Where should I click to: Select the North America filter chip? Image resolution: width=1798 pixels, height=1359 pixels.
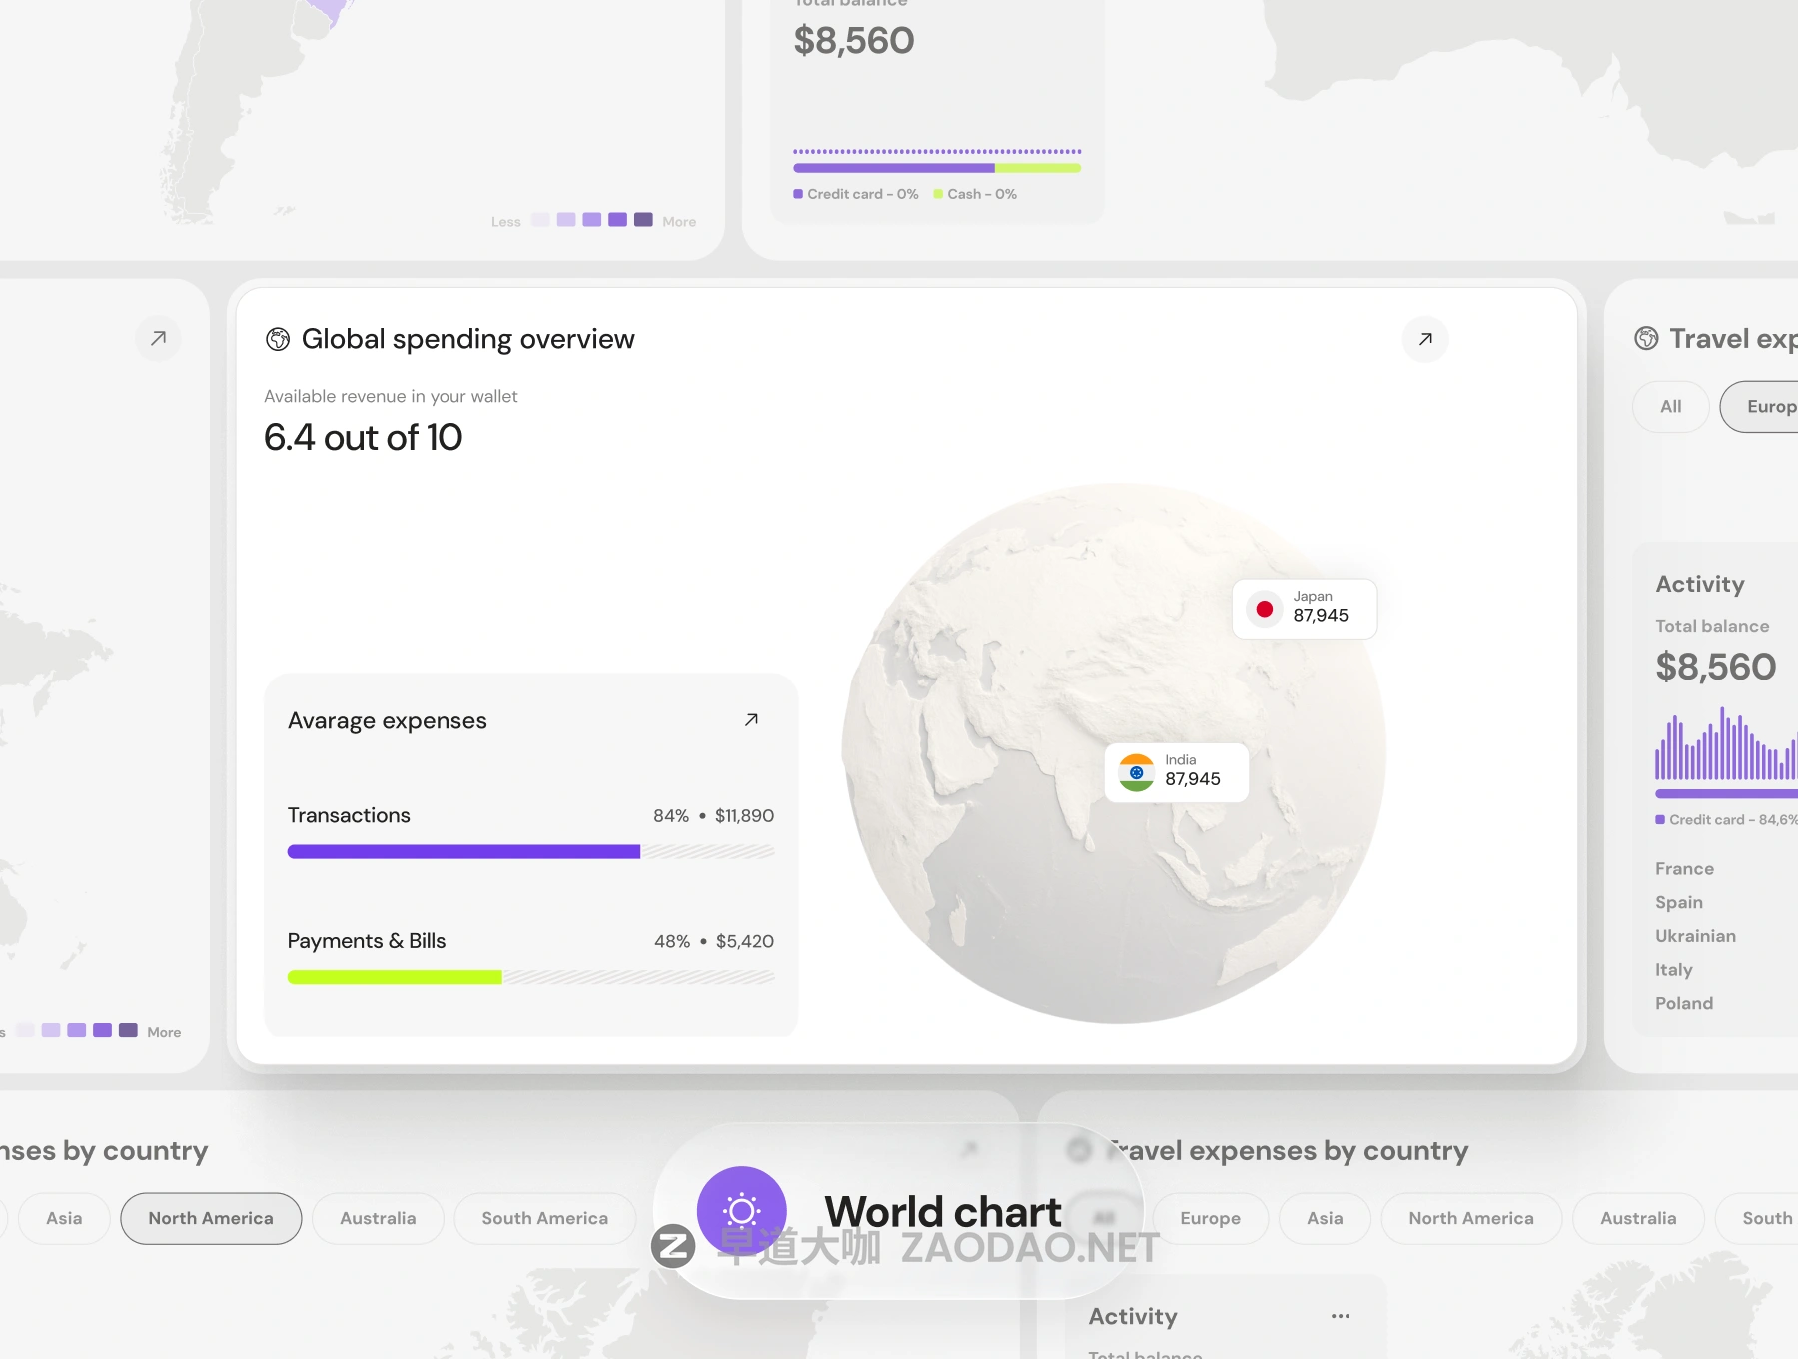211,1218
